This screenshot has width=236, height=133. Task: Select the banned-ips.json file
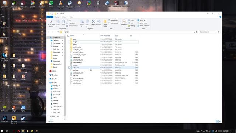click(78, 52)
